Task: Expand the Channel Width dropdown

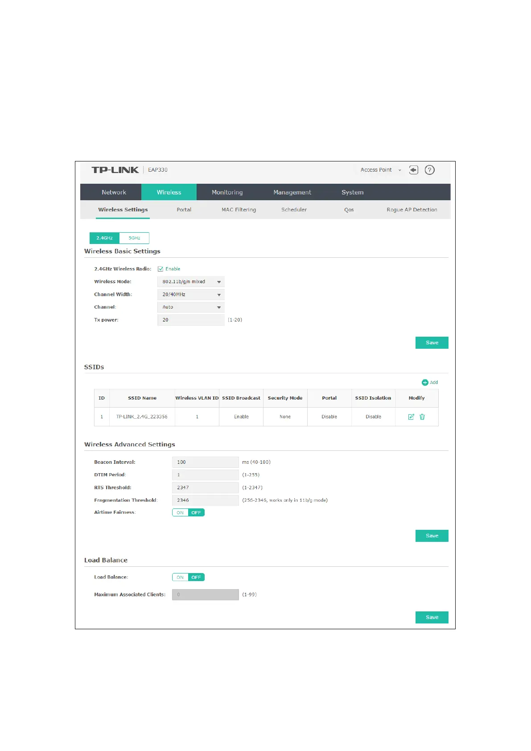Action: coord(191,294)
